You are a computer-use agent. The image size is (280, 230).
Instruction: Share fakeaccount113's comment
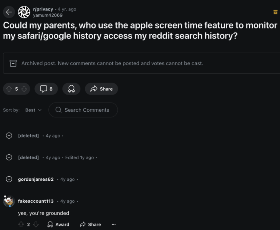tap(90, 224)
